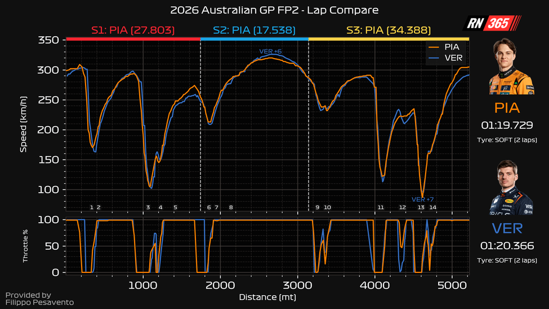Click corner marker number 3
Viewport: 549px width, 309px height.
tap(148, 208)
